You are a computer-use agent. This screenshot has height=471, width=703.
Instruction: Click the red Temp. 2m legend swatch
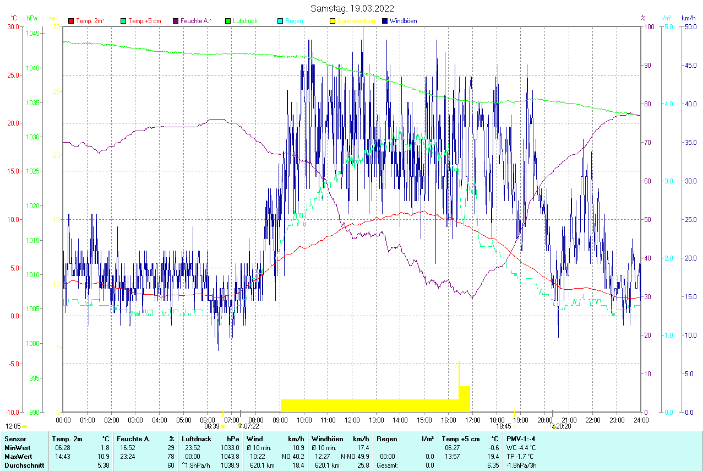tap(71, 21)
